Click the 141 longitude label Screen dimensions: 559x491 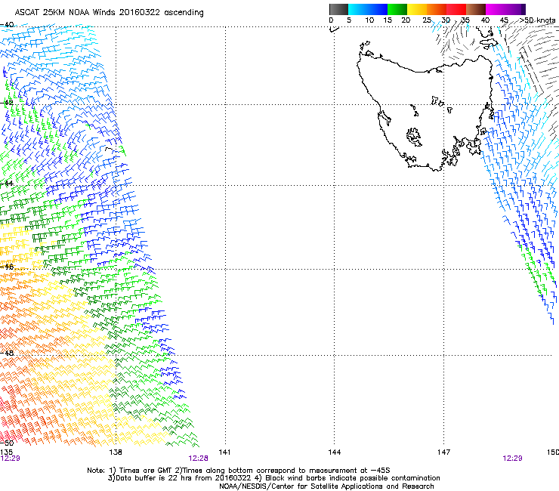point(224,452)
